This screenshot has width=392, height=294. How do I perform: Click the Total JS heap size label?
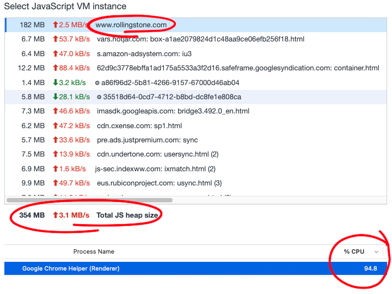[127, 215]
